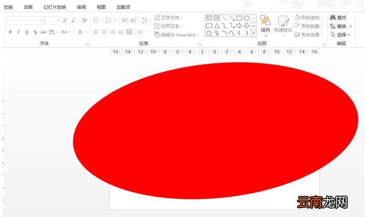Open 快速样式 quick styles gallery
Image resolution: width=367 pixels, height=217 pixels.
(283, 26)
